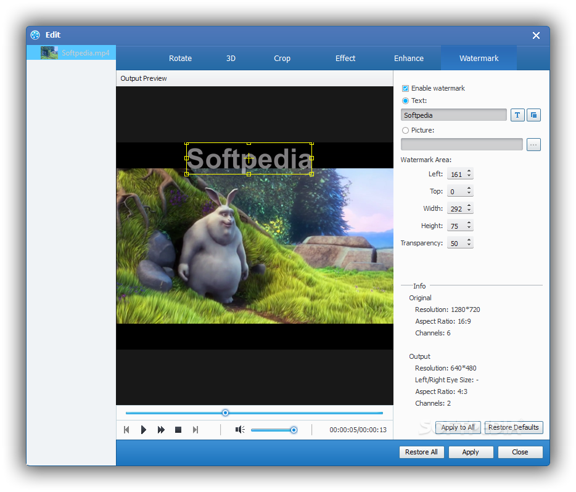Go to the Crop tab
This screenshot has width=576, height=492.
click(282, 59)
